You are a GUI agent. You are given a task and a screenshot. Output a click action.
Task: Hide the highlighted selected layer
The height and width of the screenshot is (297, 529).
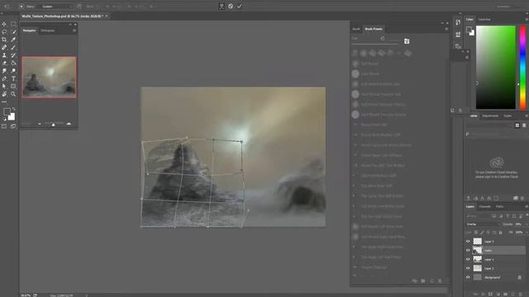(x=468, y=250)
